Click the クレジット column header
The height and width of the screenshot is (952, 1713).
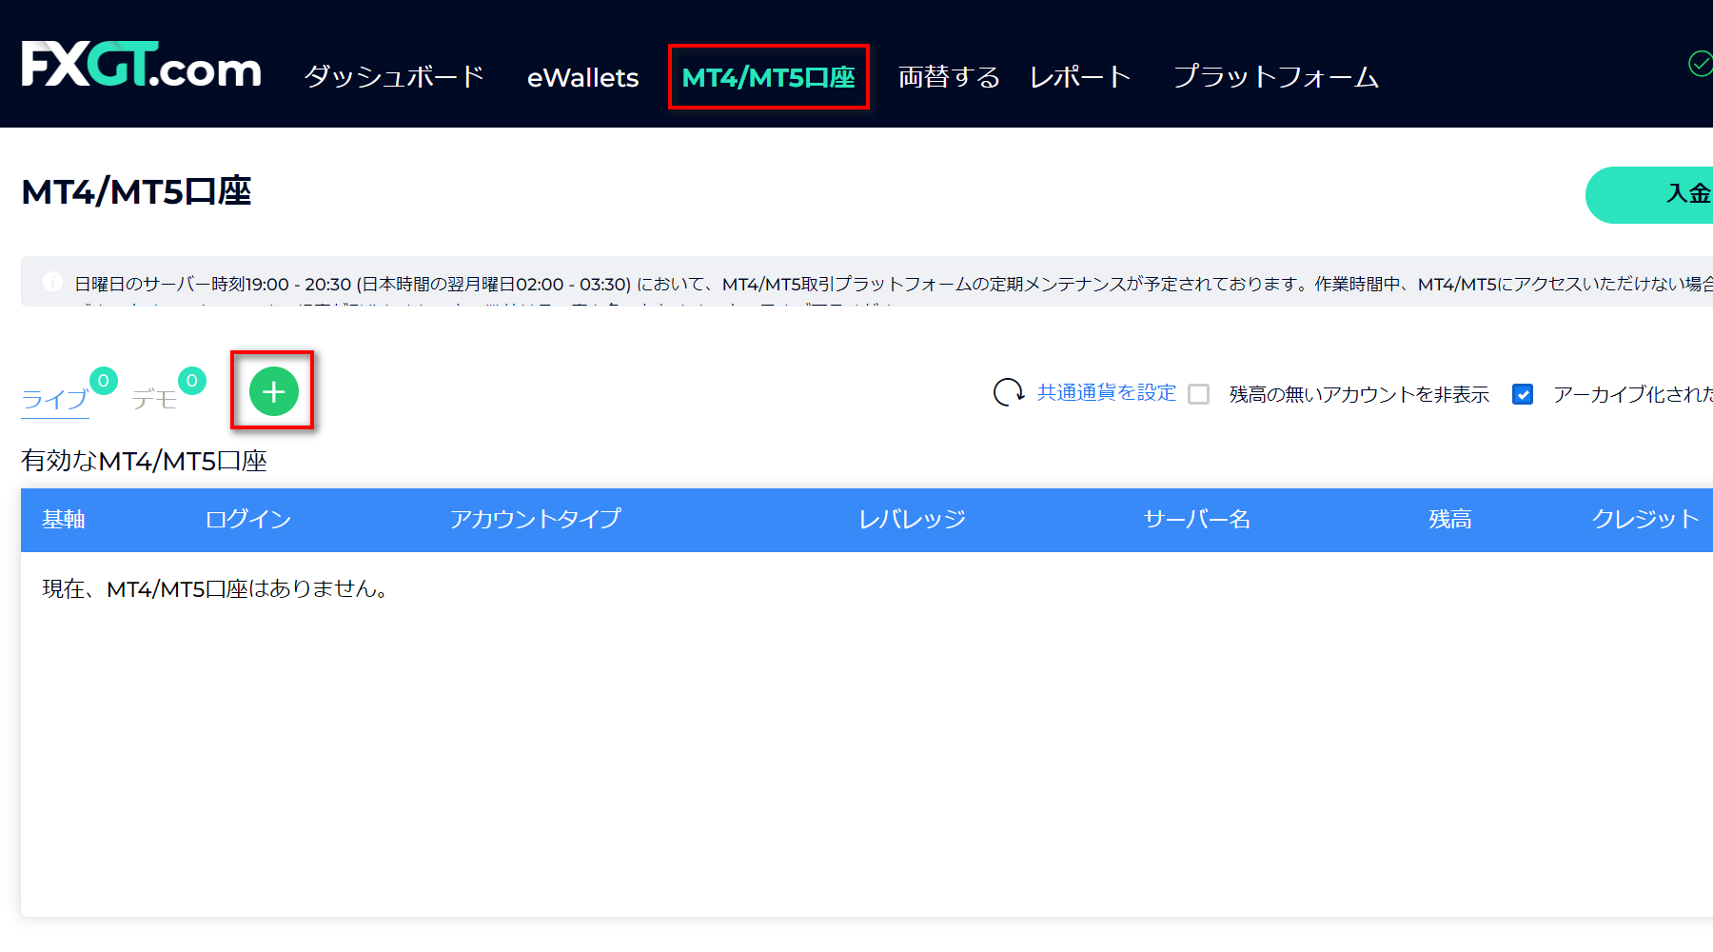[x=1645, y=519]
